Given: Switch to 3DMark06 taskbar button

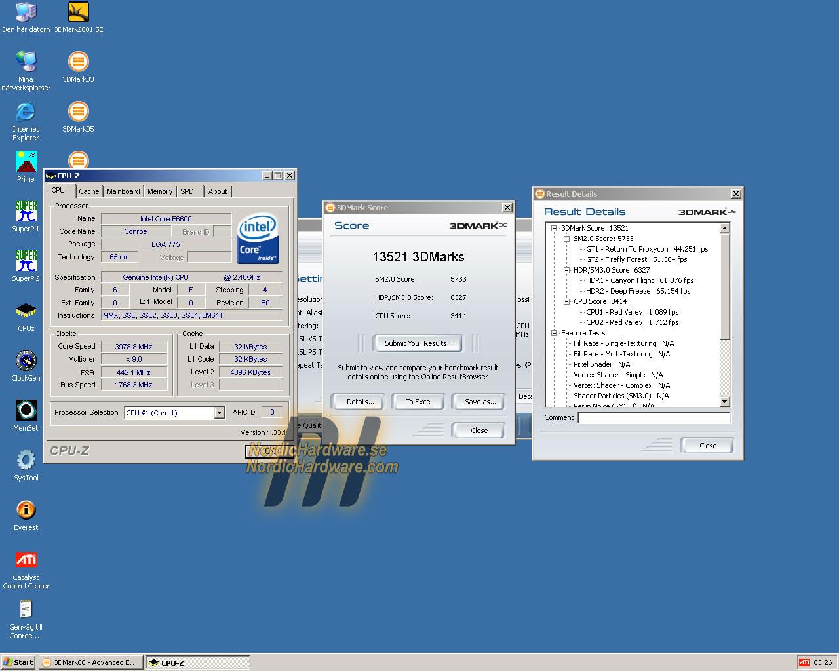Looking at the screenshot, I should click(x=90, y=662).
